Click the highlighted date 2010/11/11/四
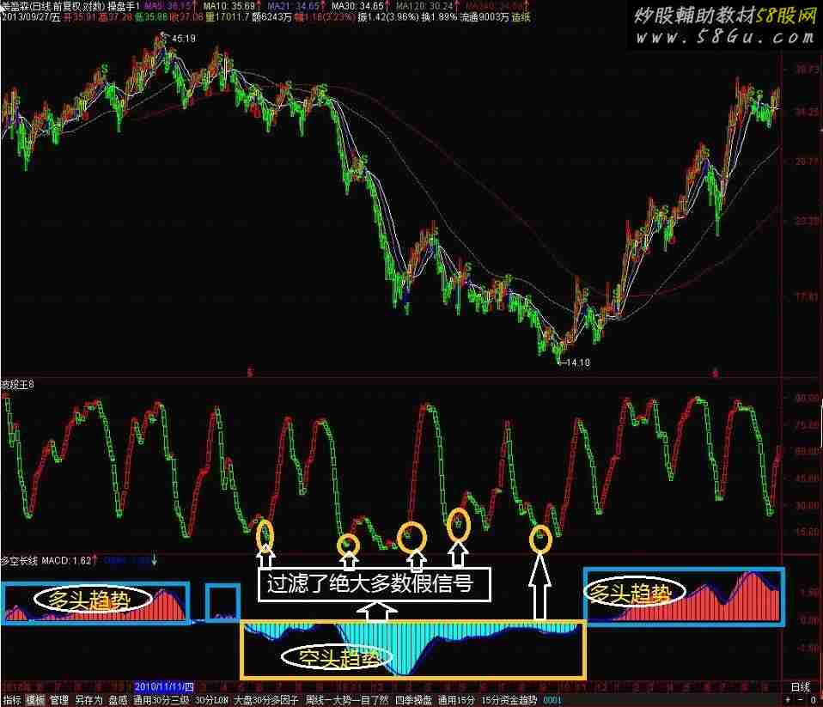 164,686
